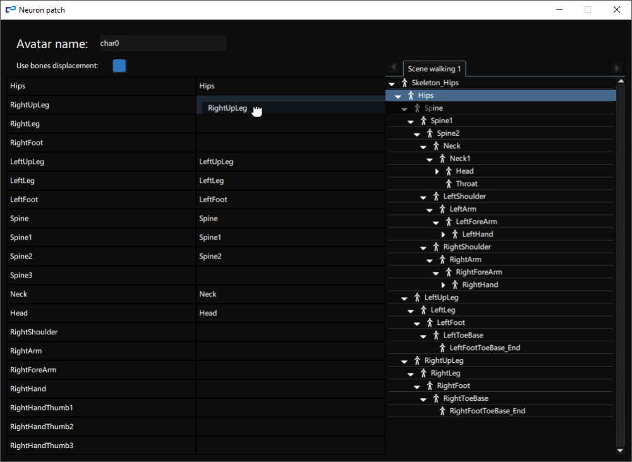Viewport: 632px width, 462px height.
Task: Expand the Head node arrow
Action: 437,171
